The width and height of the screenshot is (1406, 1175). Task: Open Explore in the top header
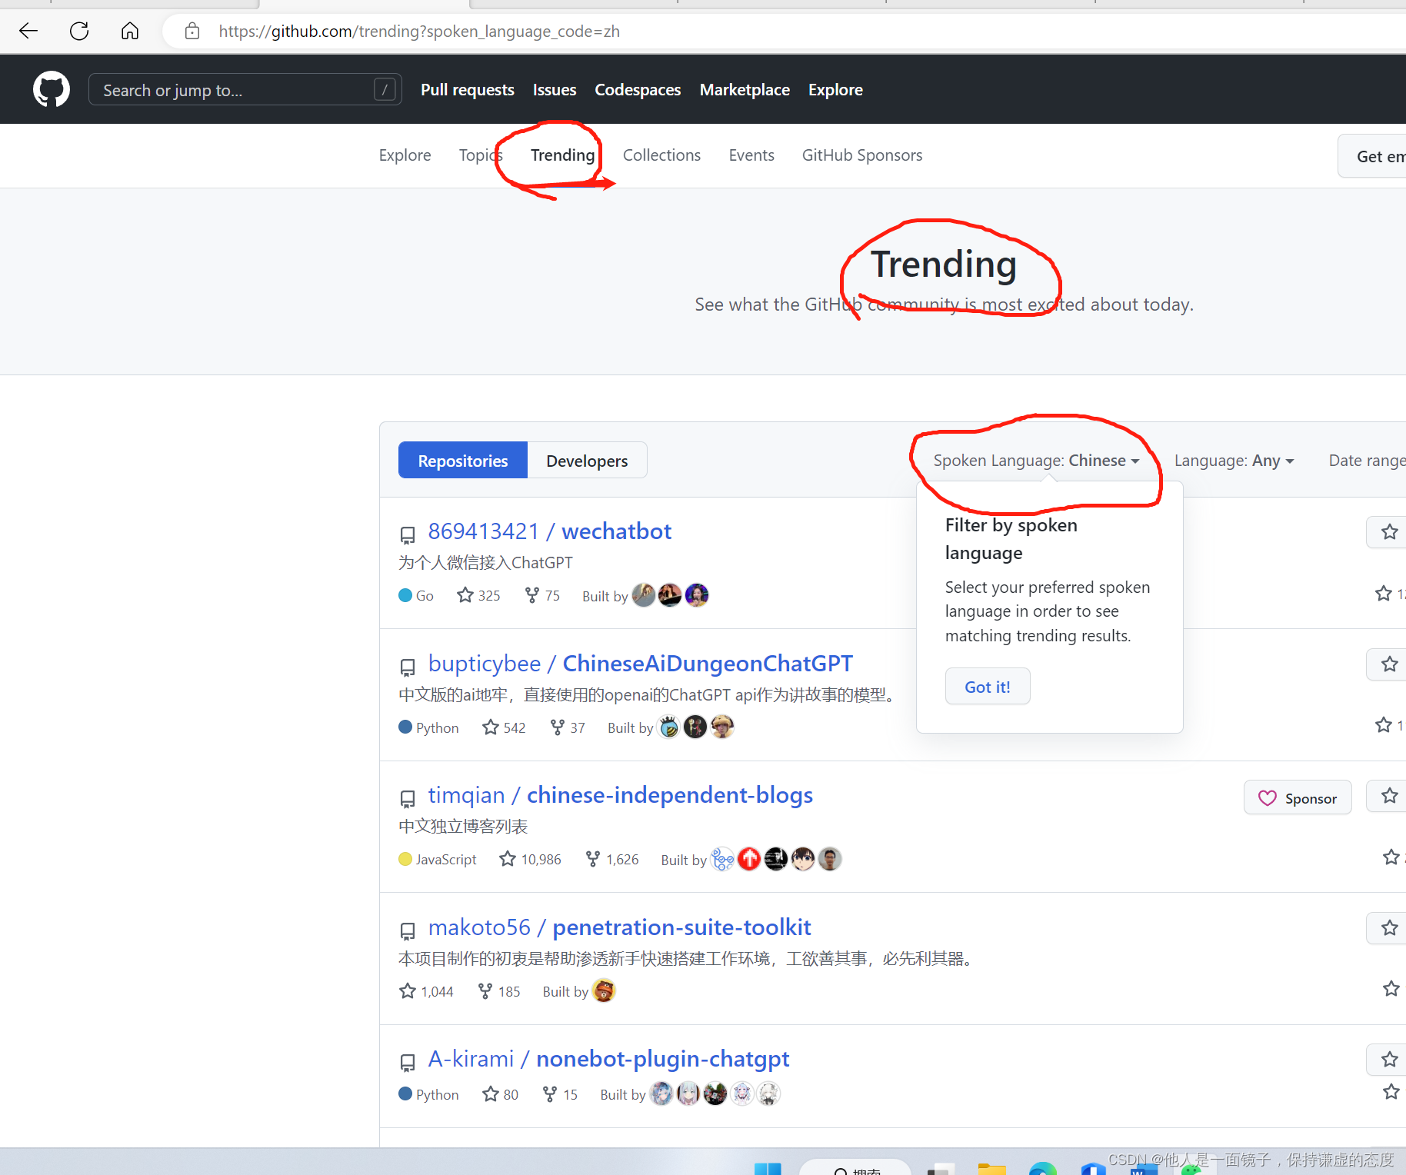[x=835, y=90]
